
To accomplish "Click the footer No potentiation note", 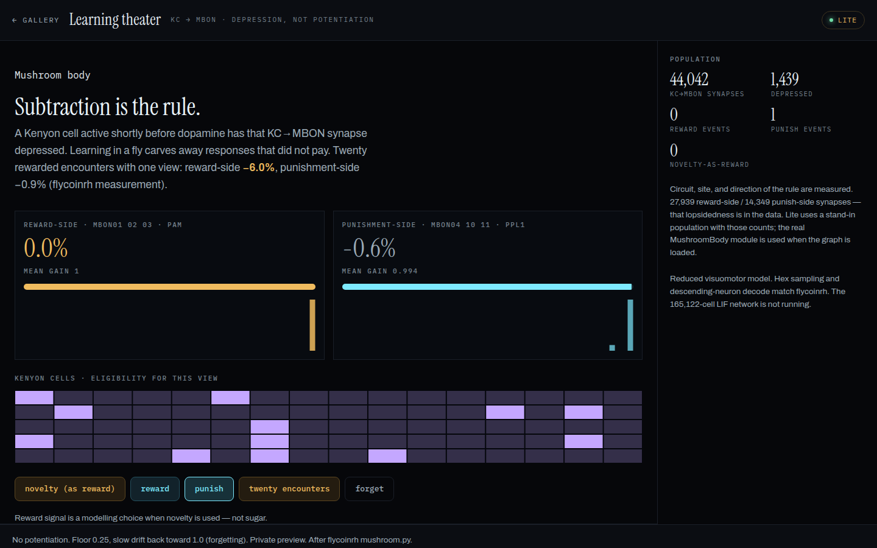I will click(x=212, y=540).
